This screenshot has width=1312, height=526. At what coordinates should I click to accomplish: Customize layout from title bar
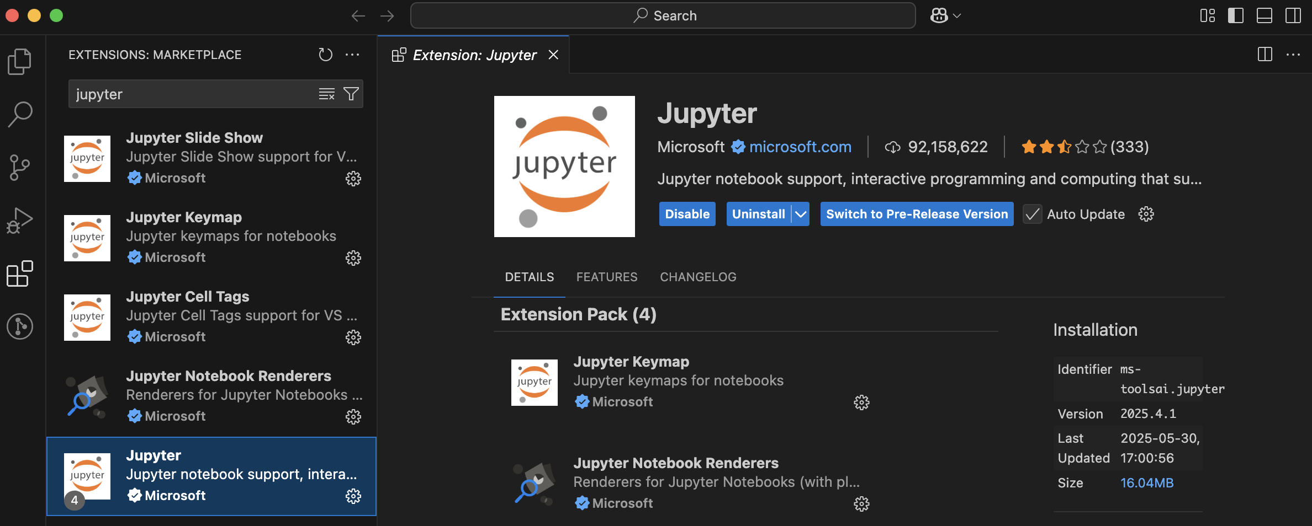tap(1208, 16)
